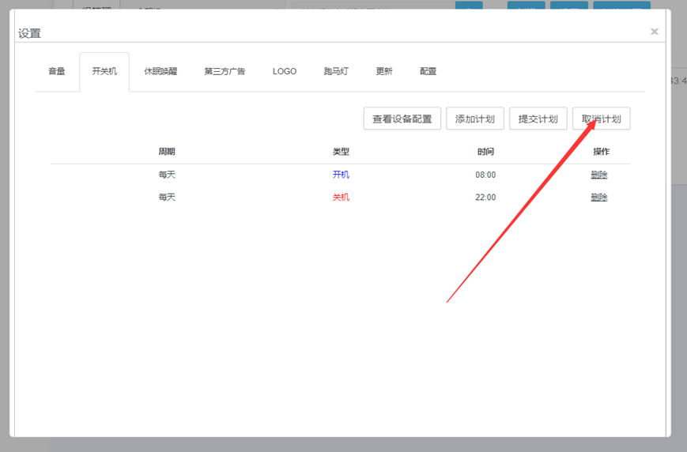Close the 设置 dialog with the X
The height and width of the screenshot is (452, 687).
pos(654,32)
